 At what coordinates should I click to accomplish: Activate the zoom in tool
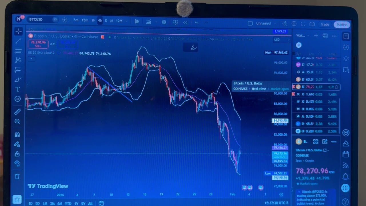(x=17, y=121)
